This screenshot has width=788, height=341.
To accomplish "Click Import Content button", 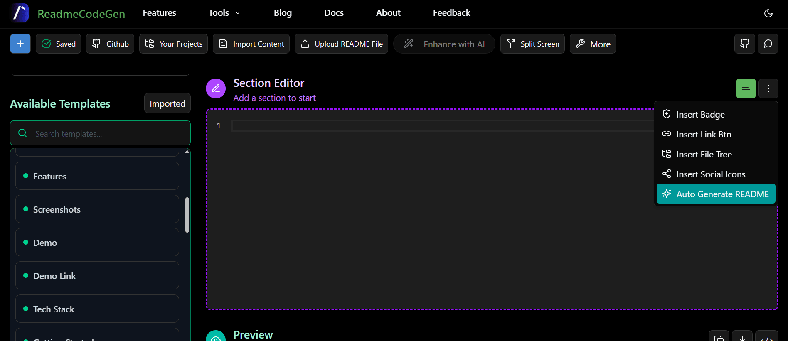I will tap(251, 44).
